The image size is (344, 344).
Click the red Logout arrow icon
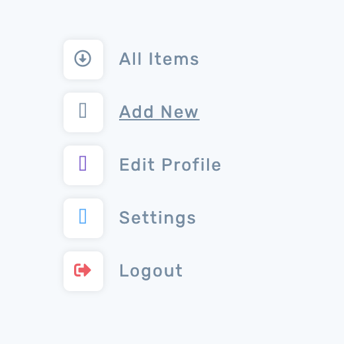point(83,270)
